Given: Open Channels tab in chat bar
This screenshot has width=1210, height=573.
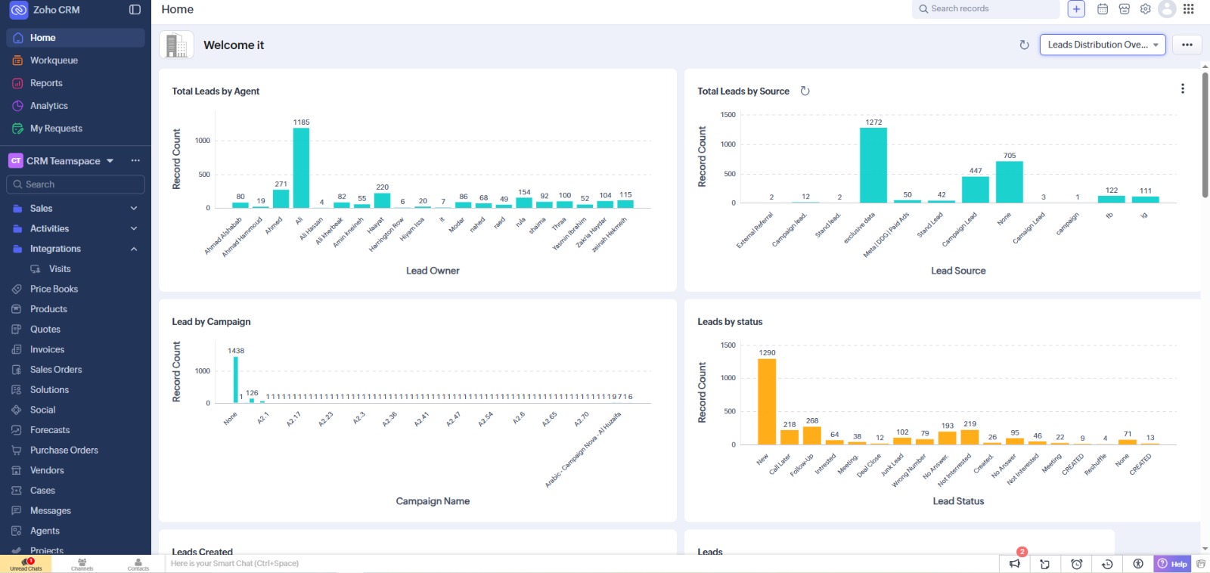Looking at the screenshot, I should (82, 564).
